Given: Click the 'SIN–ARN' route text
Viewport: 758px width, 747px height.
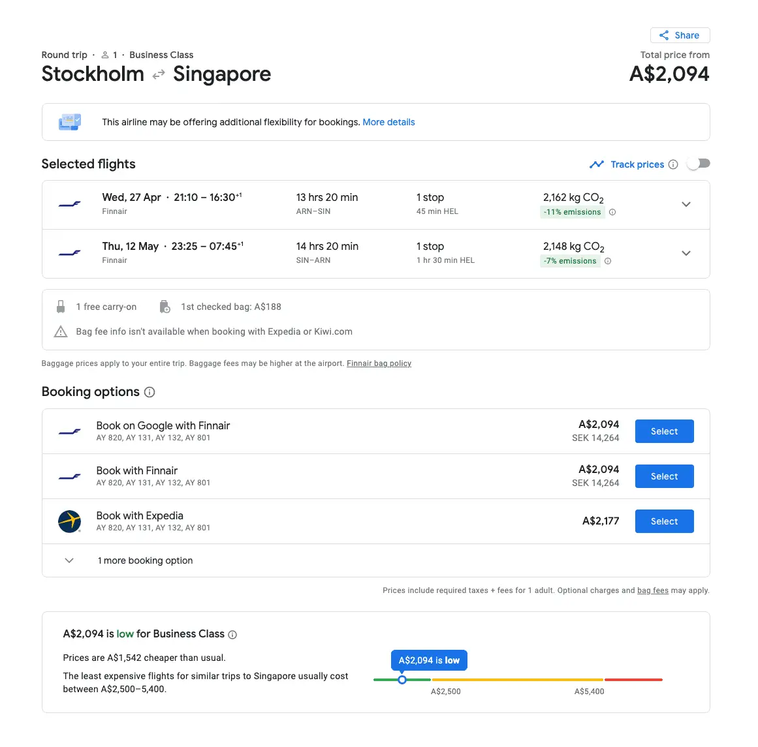Looking at the screenshot, I should coord(313,260).
